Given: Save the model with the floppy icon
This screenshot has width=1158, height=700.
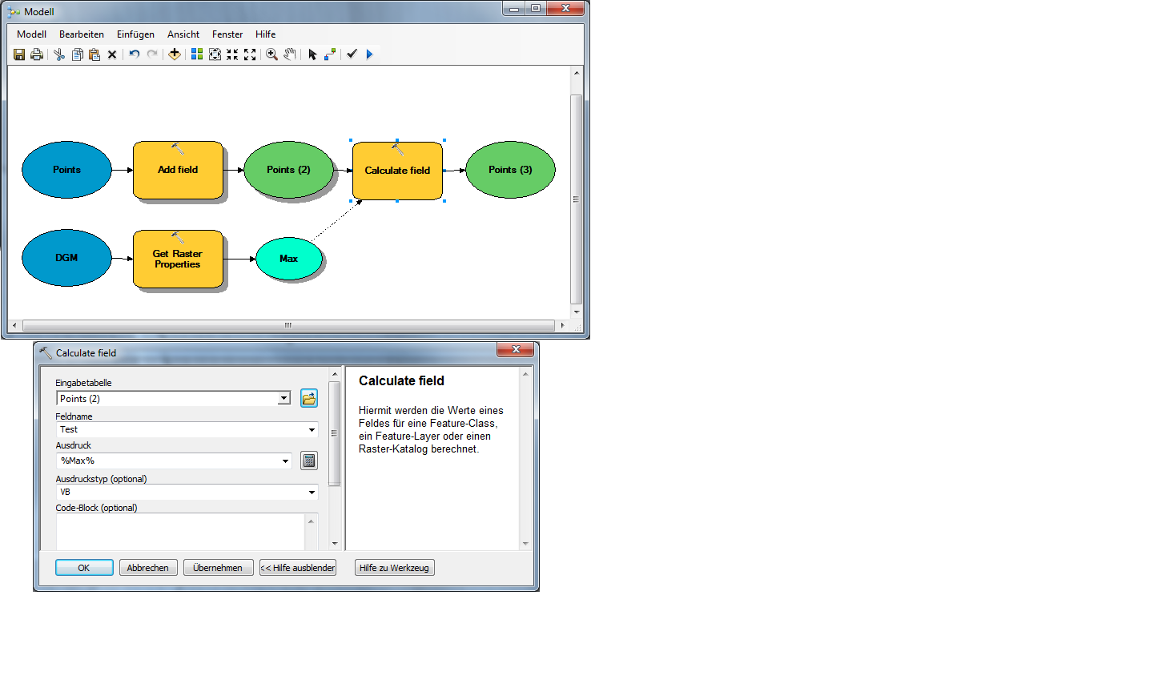Looking at the screenshot, I should pos(19,54).
